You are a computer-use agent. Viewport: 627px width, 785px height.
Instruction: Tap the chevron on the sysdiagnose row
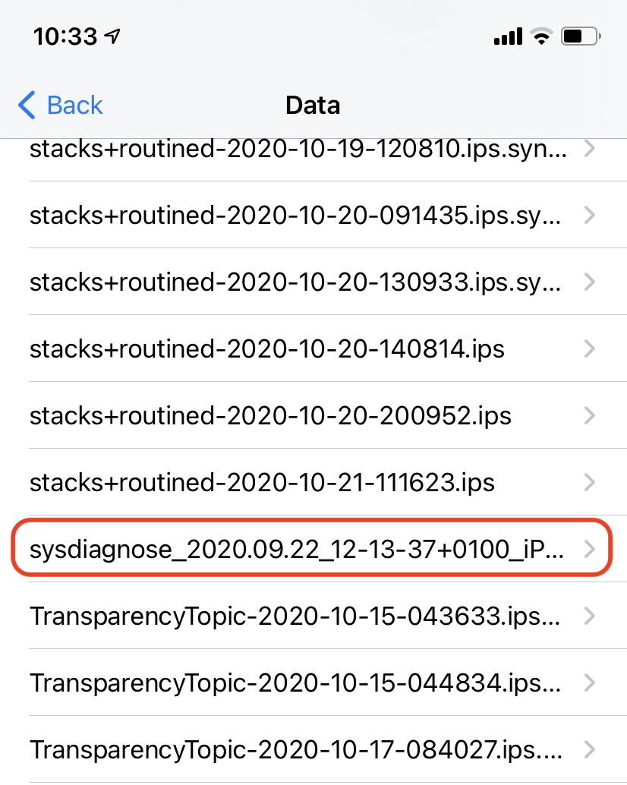click(x=590, y=549)
